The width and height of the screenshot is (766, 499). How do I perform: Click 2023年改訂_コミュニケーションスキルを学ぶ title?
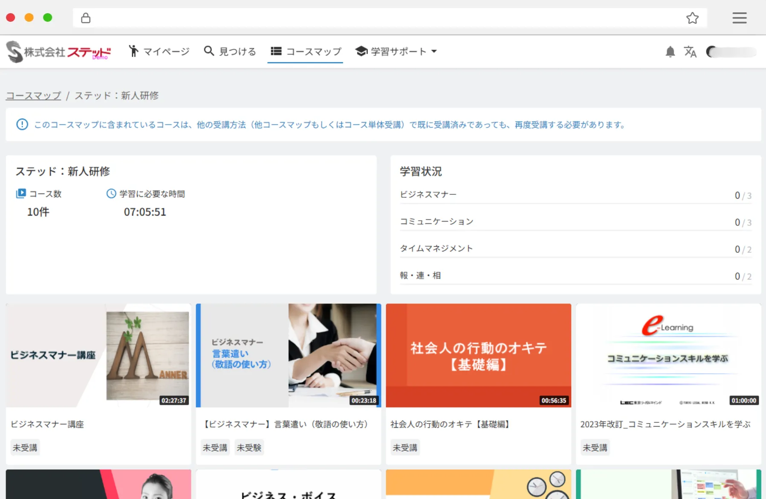tap(665, 424)
